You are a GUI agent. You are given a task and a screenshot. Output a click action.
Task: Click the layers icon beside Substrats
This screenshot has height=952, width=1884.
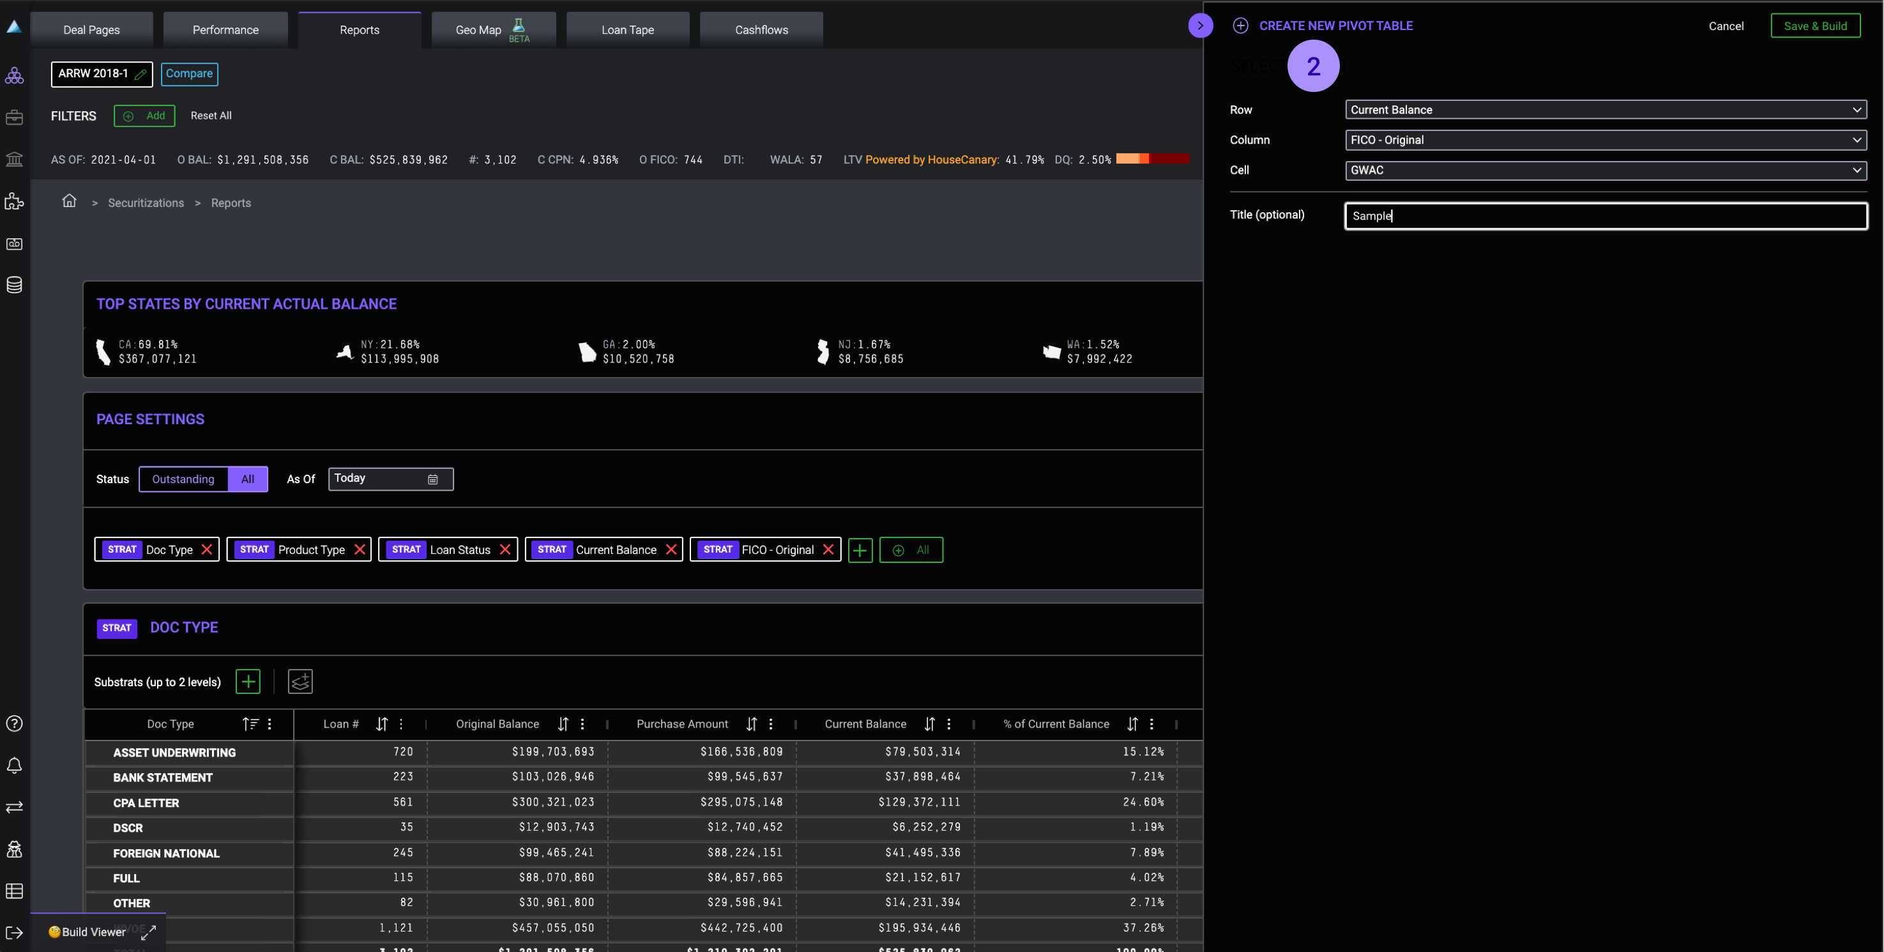pos(300,681)
